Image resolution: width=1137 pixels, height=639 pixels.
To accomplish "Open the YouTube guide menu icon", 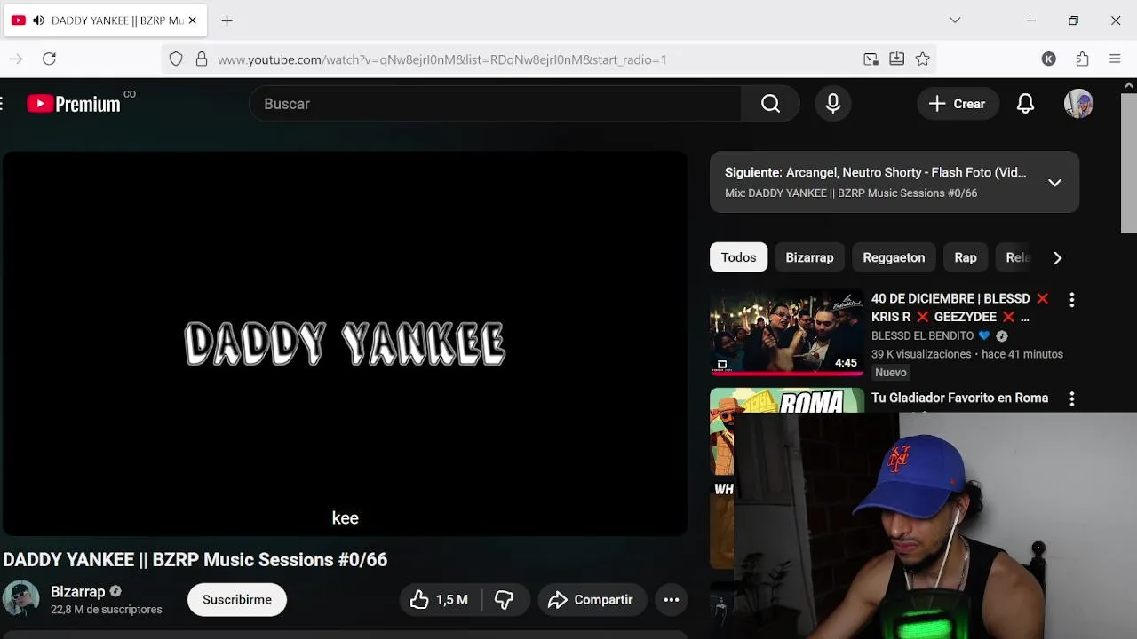I will tap(3, 104).
